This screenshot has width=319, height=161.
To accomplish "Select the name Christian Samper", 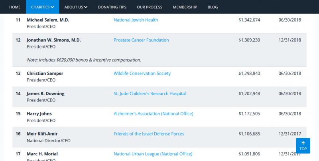I will click(45, 74).
